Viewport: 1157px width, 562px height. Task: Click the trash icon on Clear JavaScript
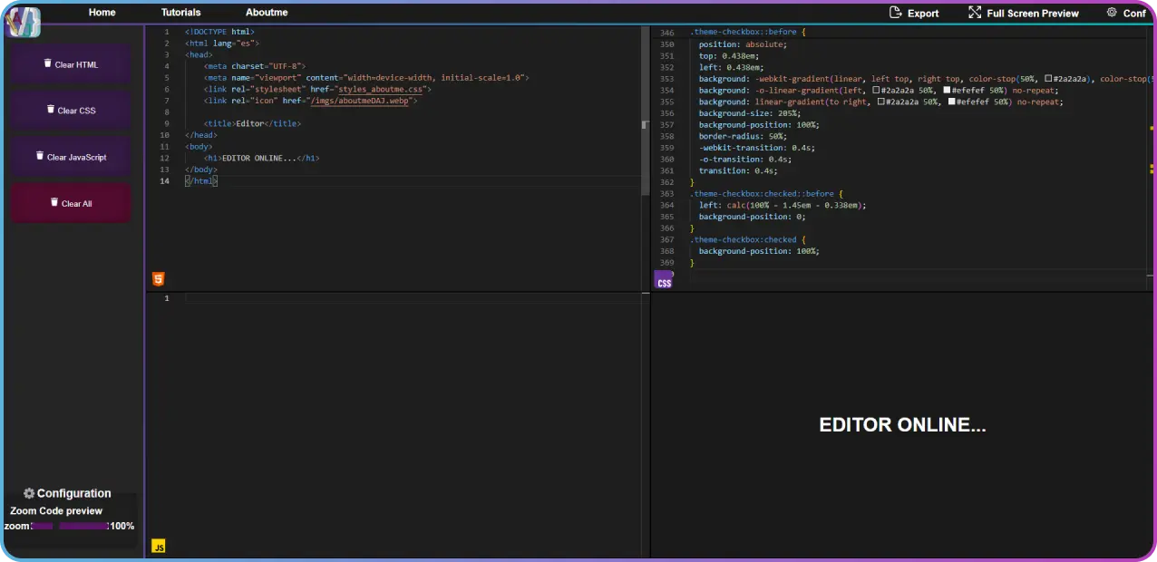(x=40, y=156)
